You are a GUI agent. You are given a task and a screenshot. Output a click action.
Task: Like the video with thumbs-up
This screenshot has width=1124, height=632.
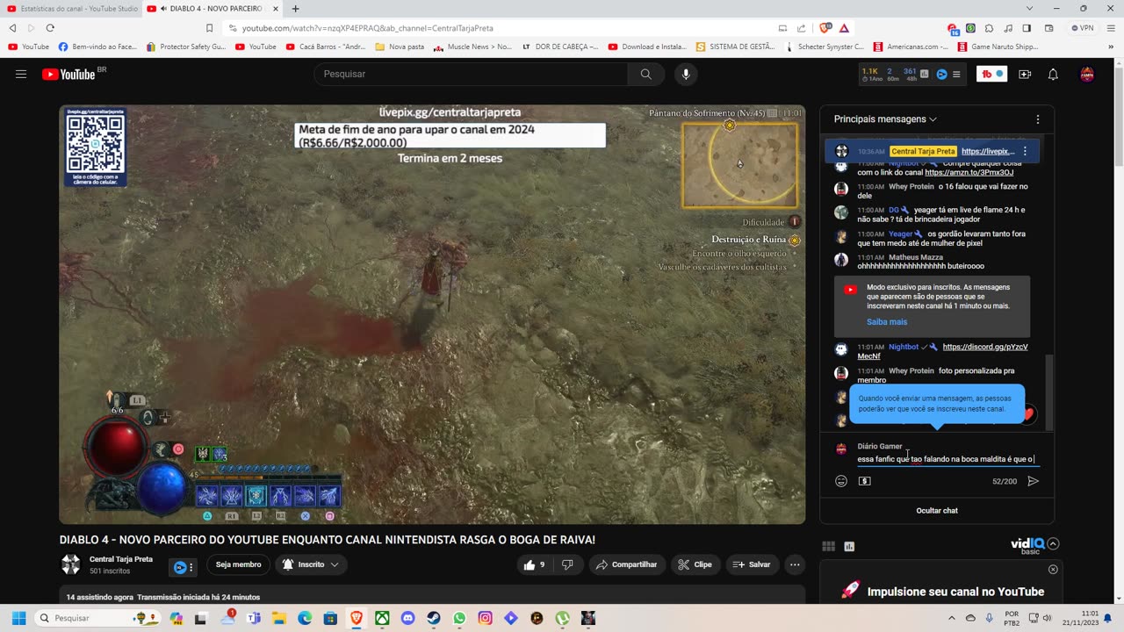(x=535, y=564)
